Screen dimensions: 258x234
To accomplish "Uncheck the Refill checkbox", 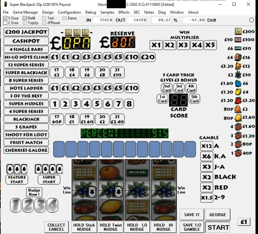I will pos(25,18).
